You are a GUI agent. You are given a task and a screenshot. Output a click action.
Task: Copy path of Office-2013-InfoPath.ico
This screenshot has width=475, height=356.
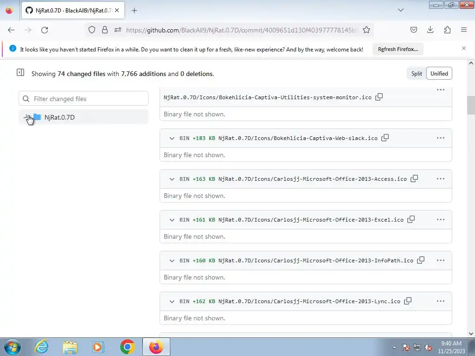(x=420, y=260)
